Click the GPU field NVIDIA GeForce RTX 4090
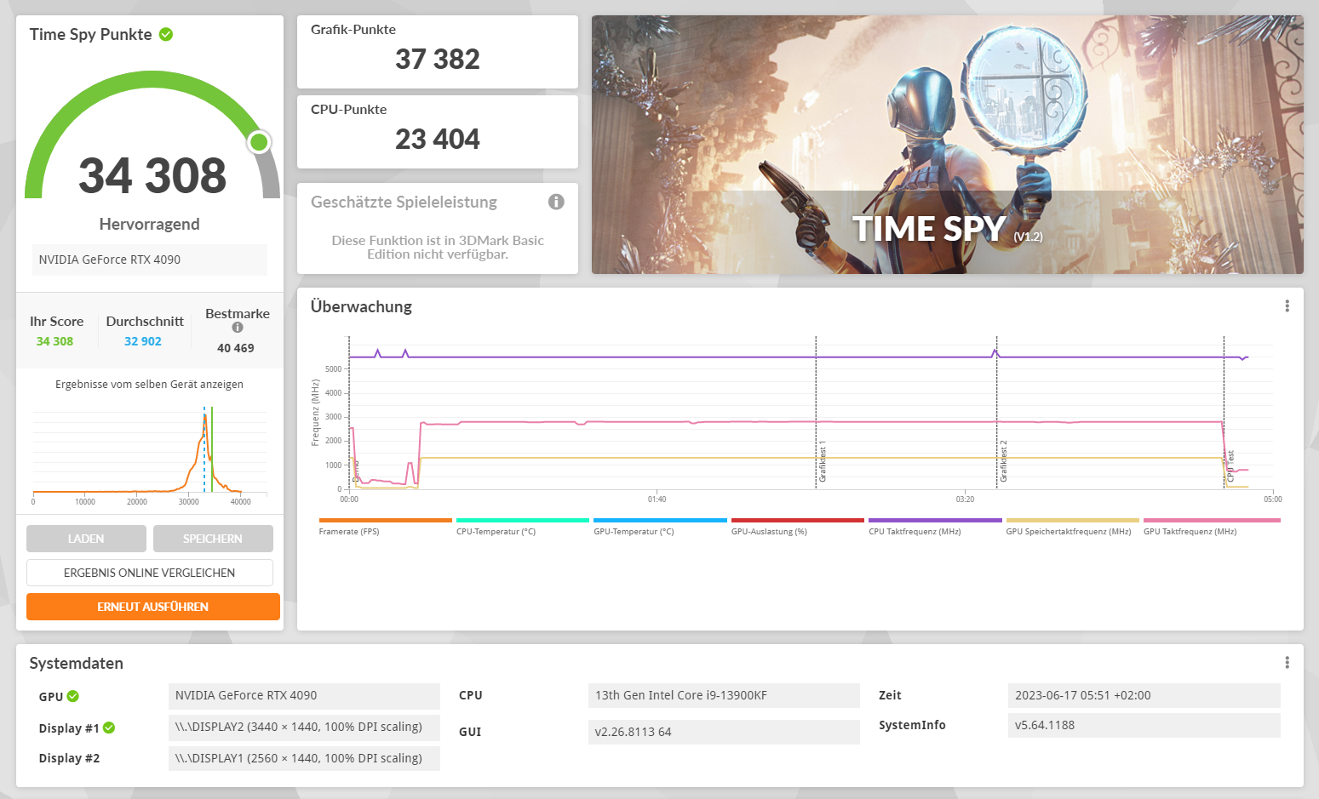Image resolution: width=1319 pixels, height=799 pixels. click(x=304, y=696)
